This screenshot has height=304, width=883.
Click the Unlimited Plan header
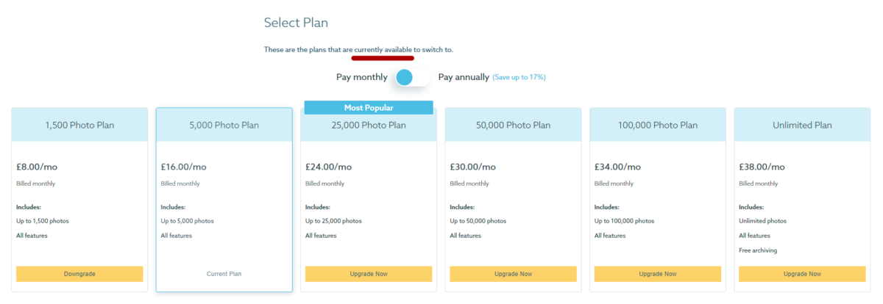coord(802,125)
